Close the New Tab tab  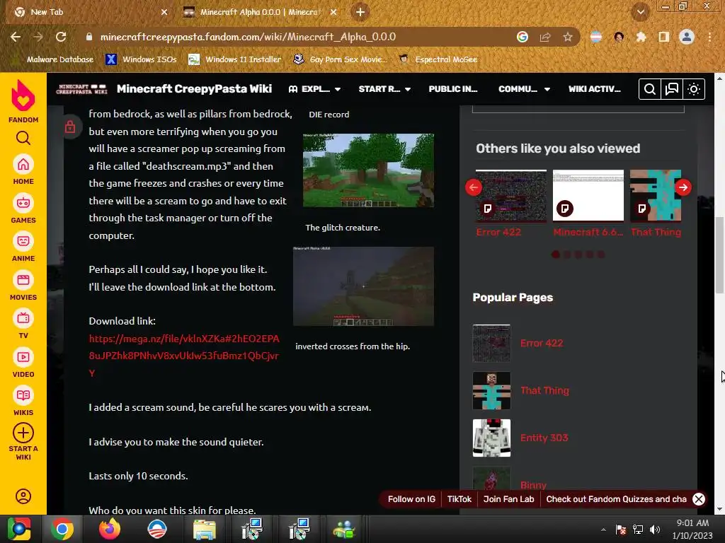pos(164,12)
